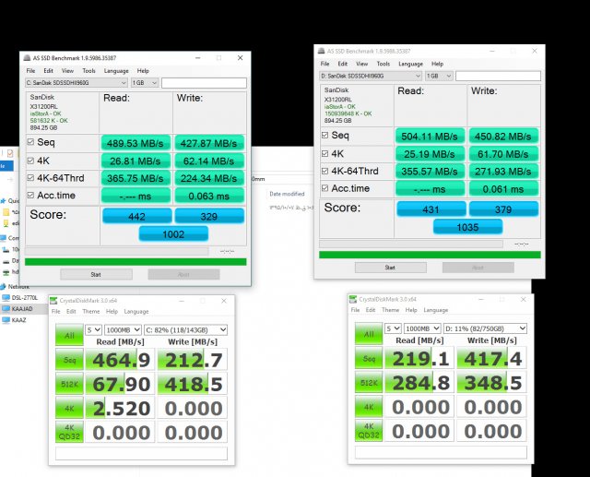Click Start in the D: AS SSD window
The image size is (590, 477).
point(389,268)
